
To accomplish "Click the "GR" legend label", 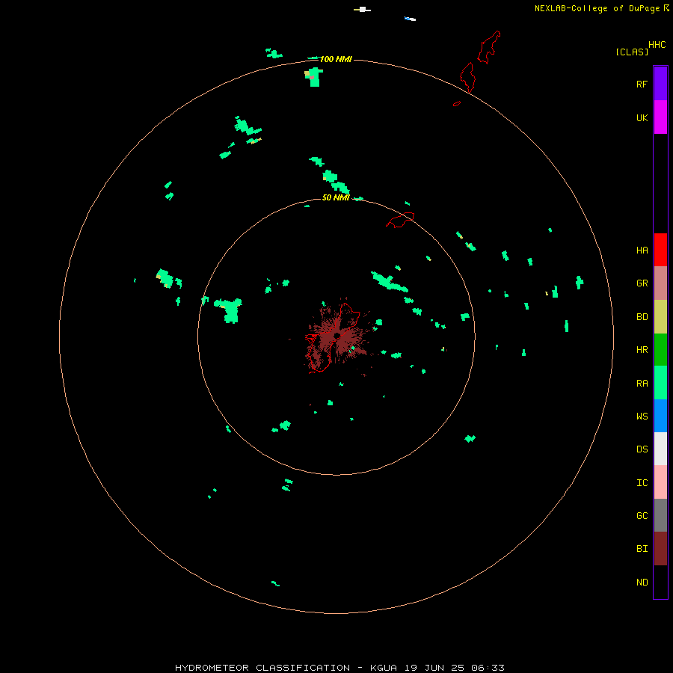I will click(642, 283).
